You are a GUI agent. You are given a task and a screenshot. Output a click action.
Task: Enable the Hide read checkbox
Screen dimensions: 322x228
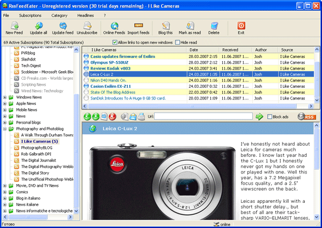(178, 42)
